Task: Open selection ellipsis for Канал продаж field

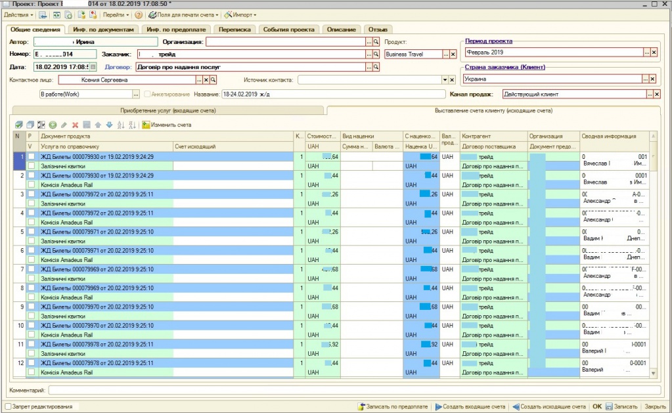Action: coord(650,95)
